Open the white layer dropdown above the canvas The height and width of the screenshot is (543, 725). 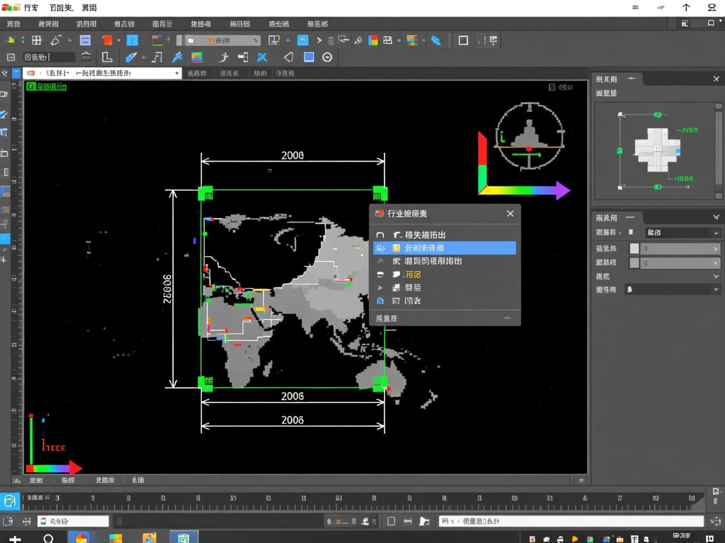tap(102, 73)
